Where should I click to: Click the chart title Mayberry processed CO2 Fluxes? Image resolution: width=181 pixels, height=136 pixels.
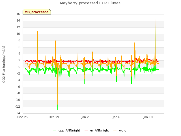(90, 3)
